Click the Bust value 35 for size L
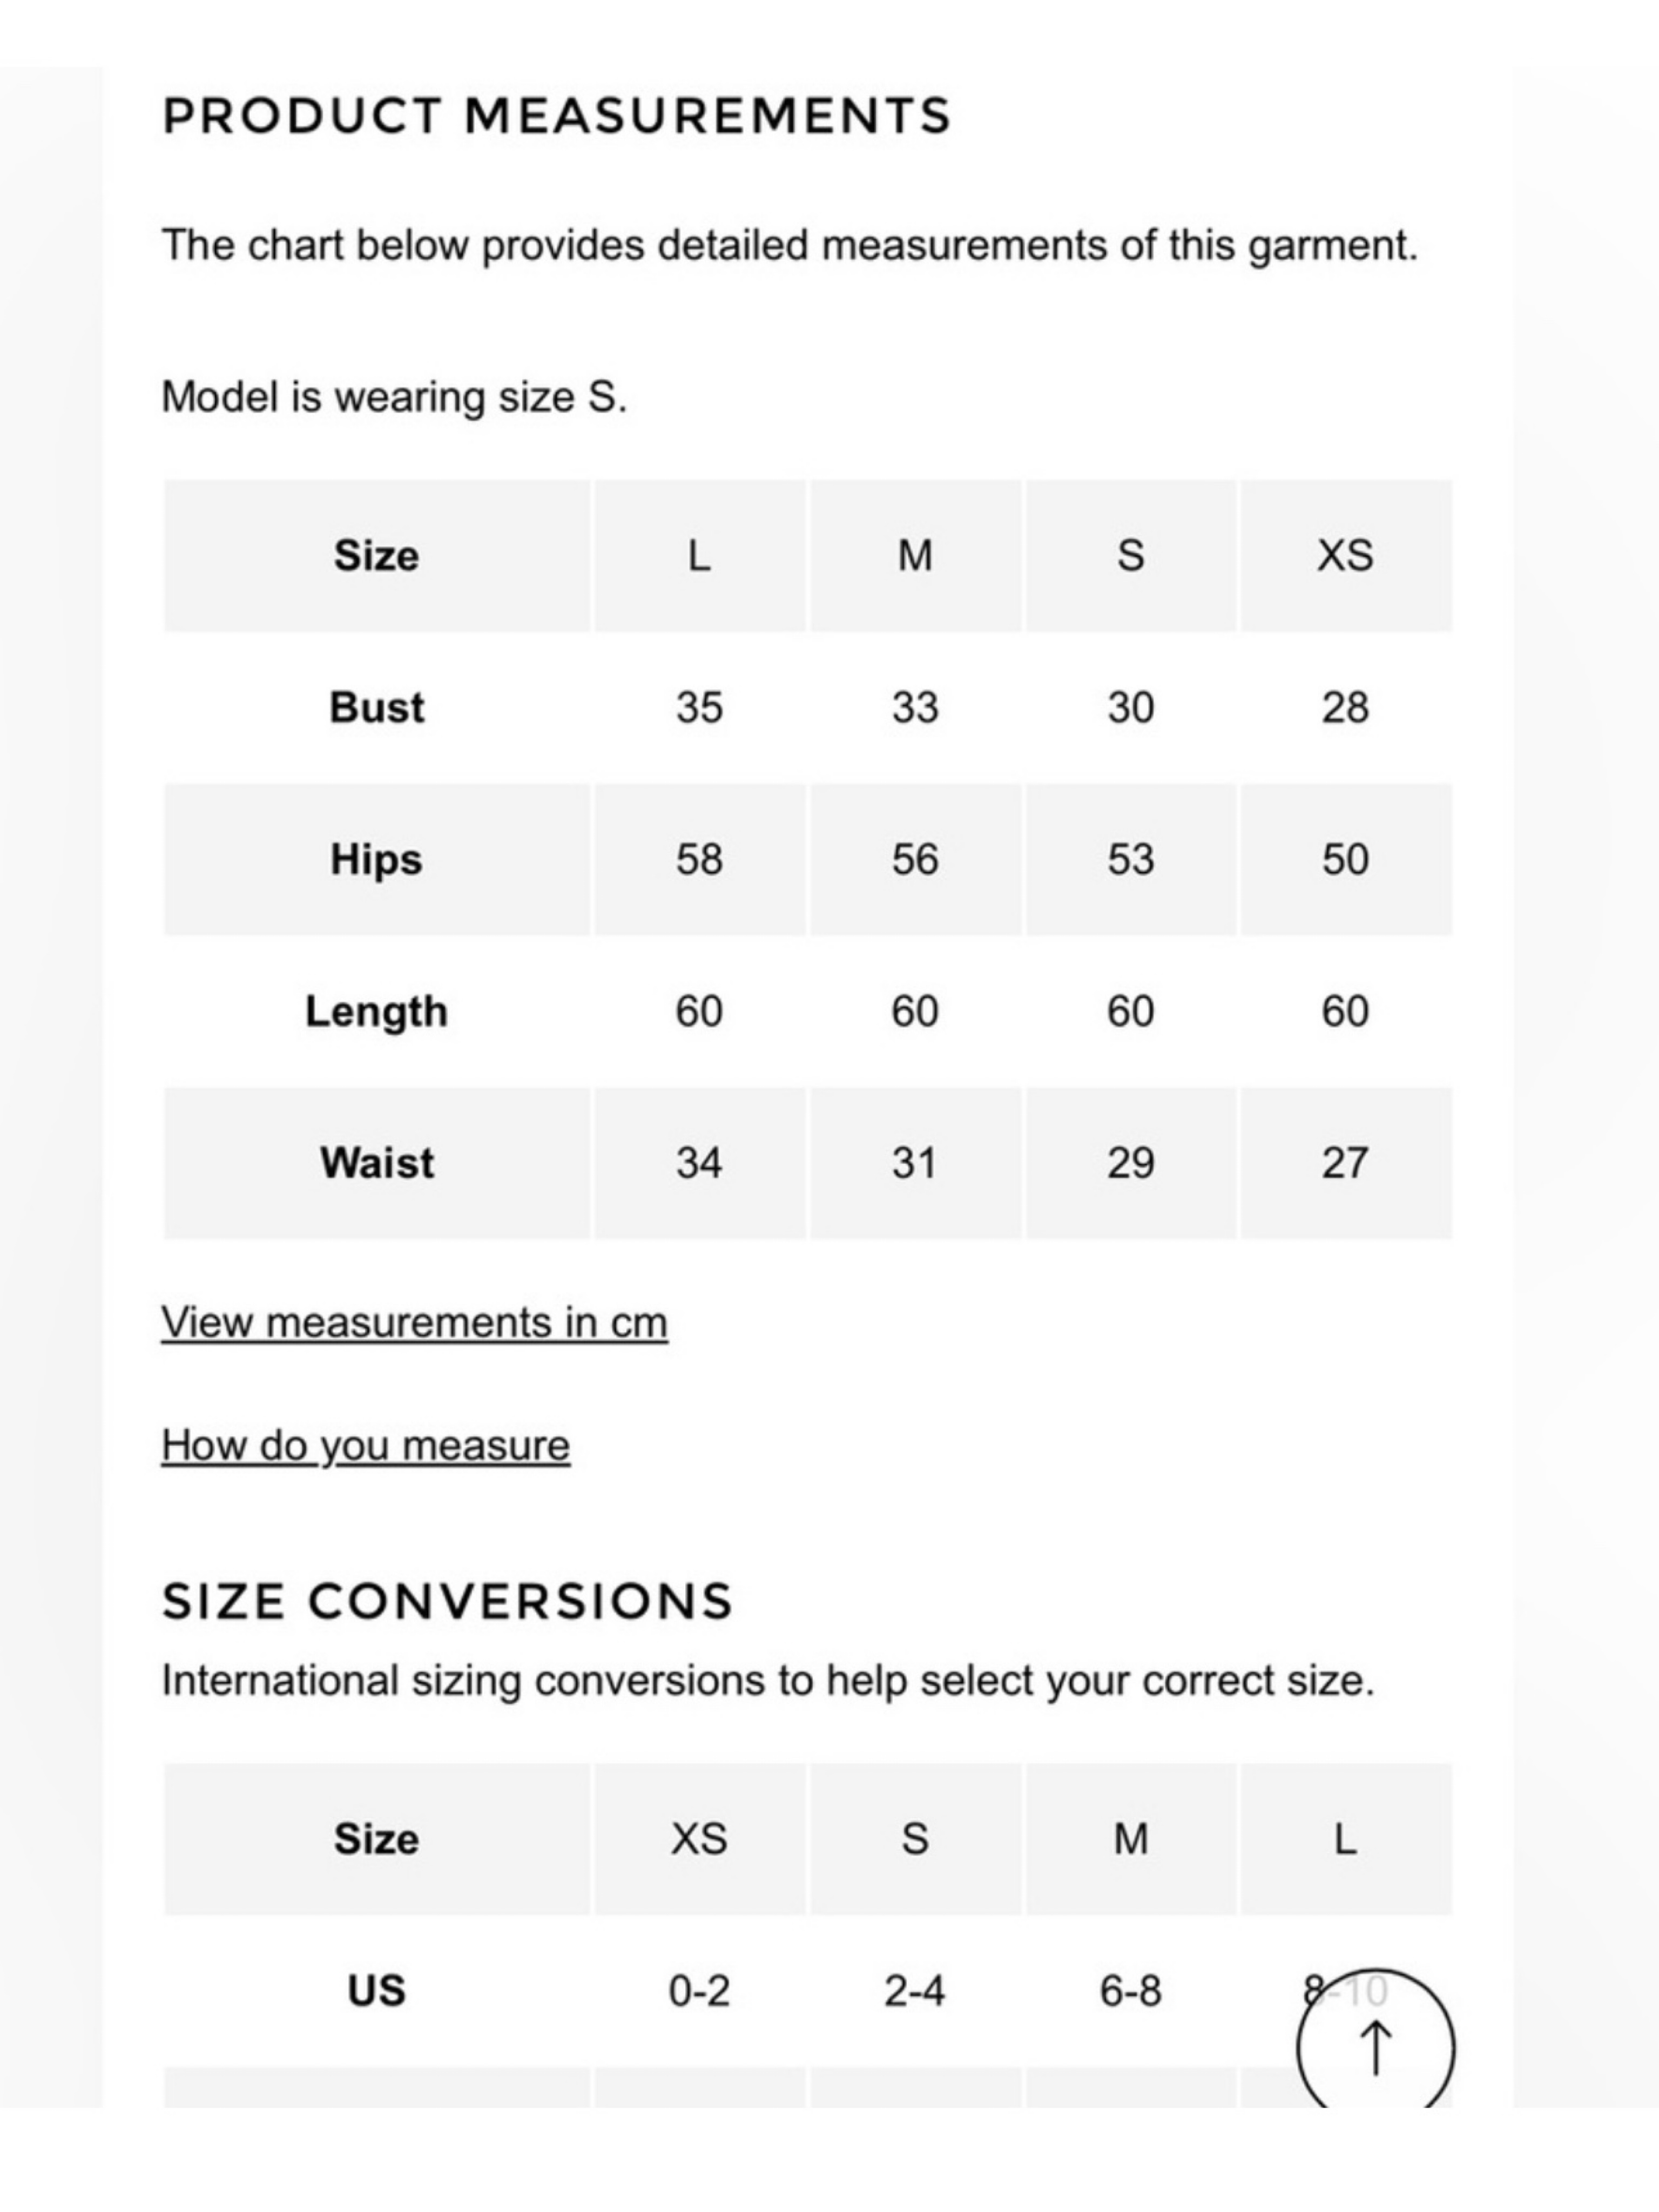The image size is (1659, 2212). pyautogui.click(x=699, y=708)
